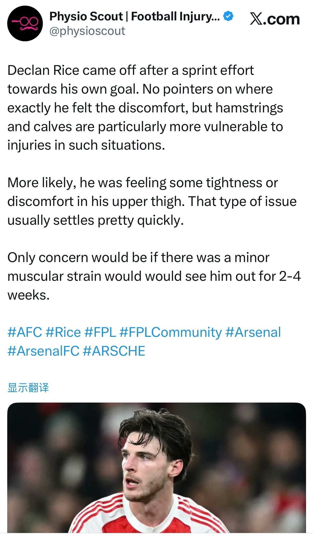Open the #FPL hashtag
Screen dimensions: 313x538
(x=100, y=332)
